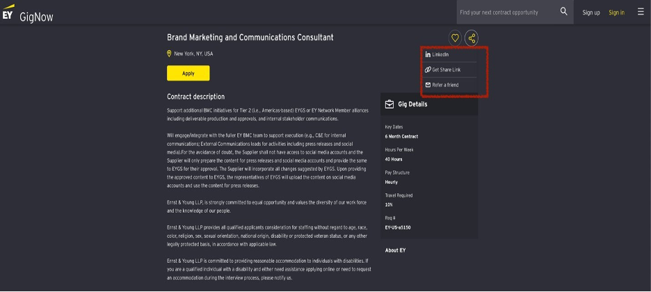Open the hamburger menu

(x=640, y=12)
